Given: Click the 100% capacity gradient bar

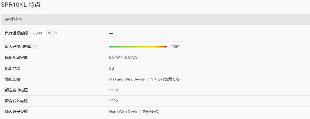Looking at the screenshot, I should tap(138, 47).
